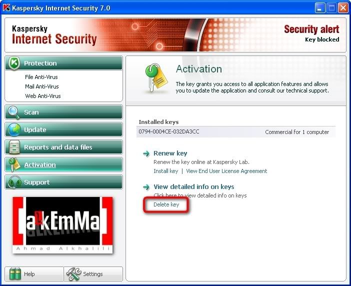
Task: Click the Activation key icon in sidebar
Action: pos(14,164)
